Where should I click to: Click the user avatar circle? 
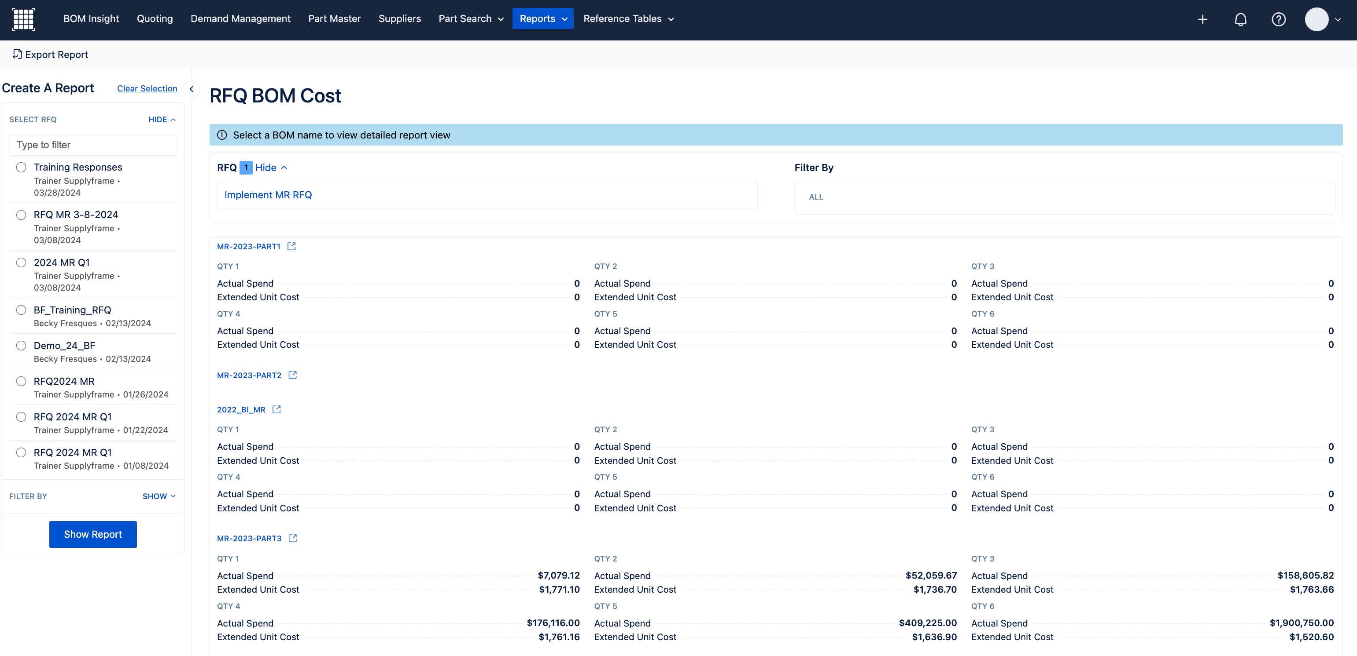point(1316,19)
